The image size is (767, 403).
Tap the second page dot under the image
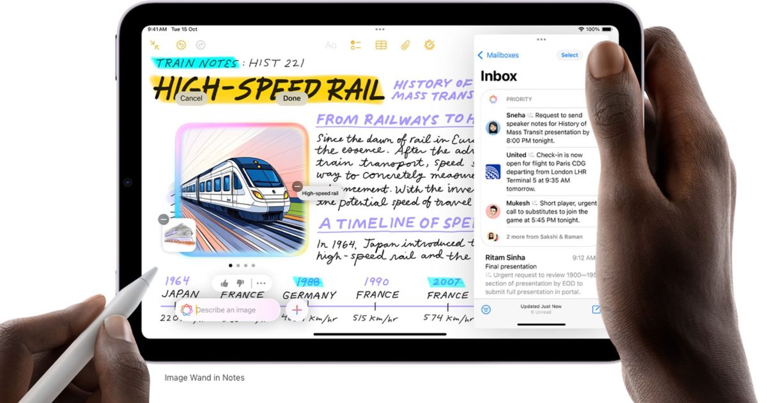click(238, 265)
